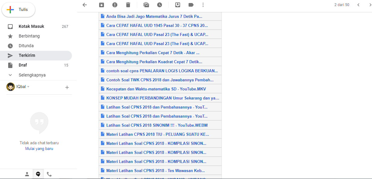This screenshot has width=372, height=179.
Task: Click the Draf document icon
Action: point(10,65)
